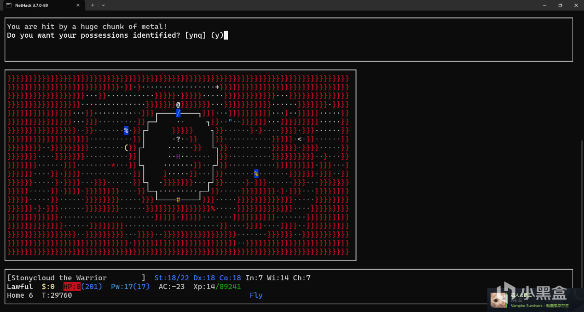
Task: Click the St:18/22 strength stat
Action: pos(172,278)
